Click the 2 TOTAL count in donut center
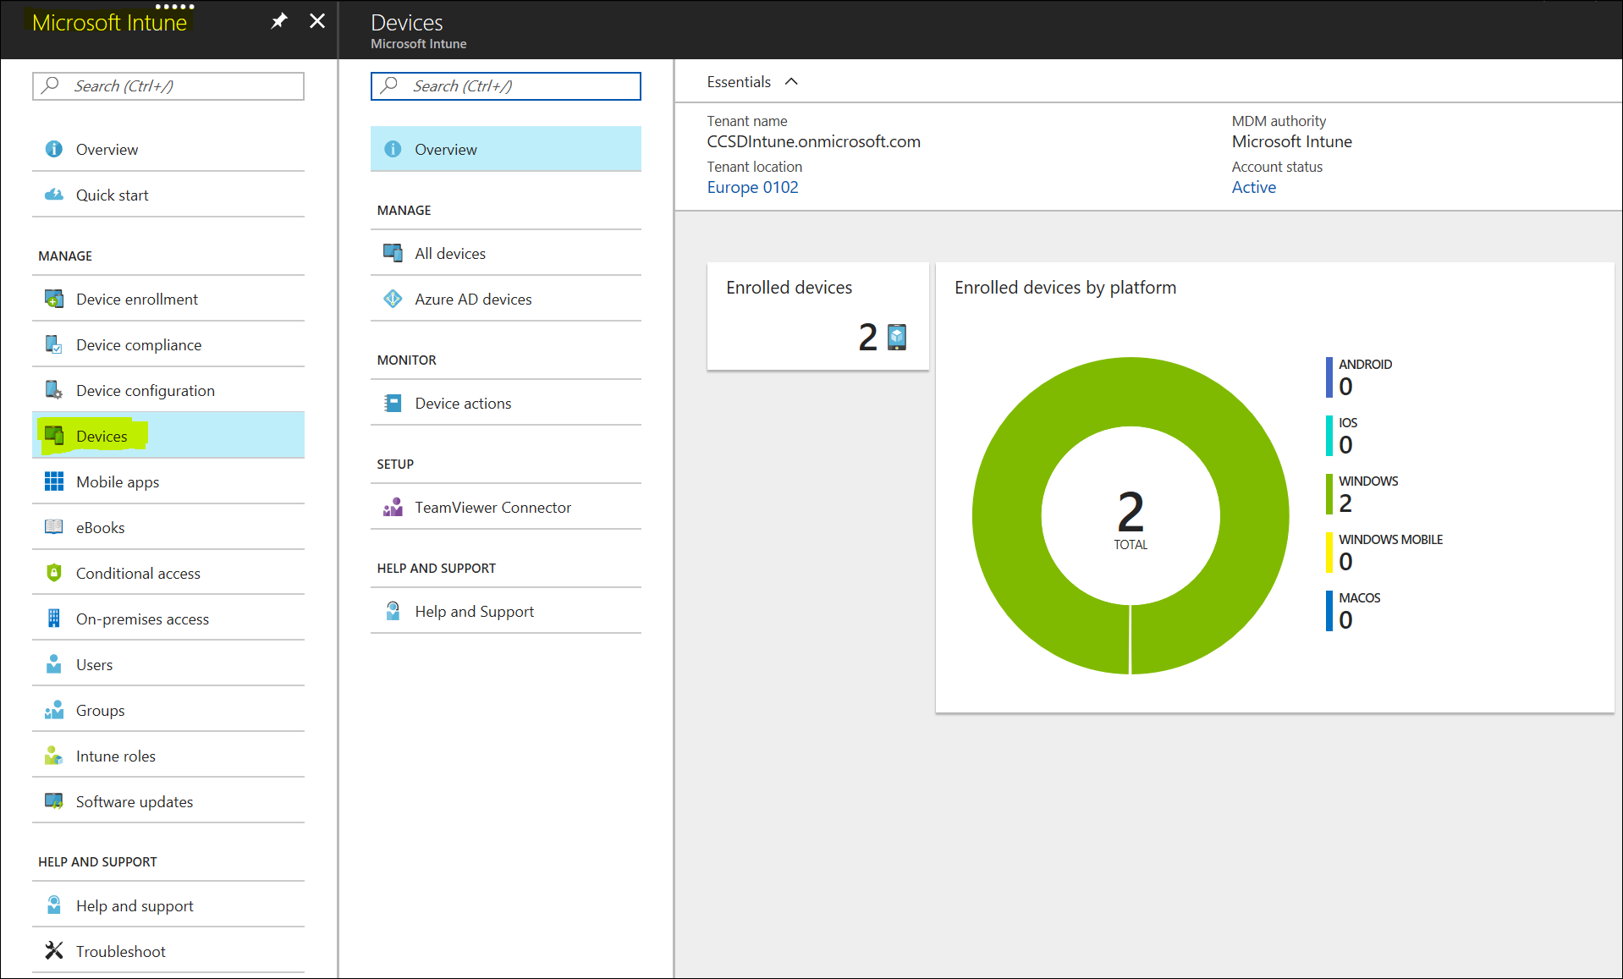The image size is (1623, 979). pyautogui.click(x=1131, y=520)
